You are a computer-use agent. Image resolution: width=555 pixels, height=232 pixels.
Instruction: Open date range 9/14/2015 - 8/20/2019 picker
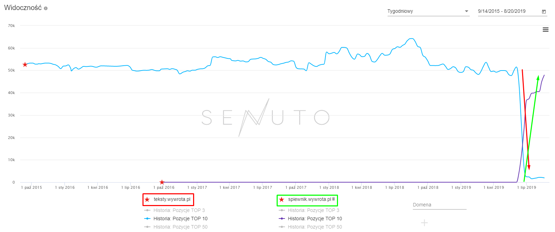[502, 11]
